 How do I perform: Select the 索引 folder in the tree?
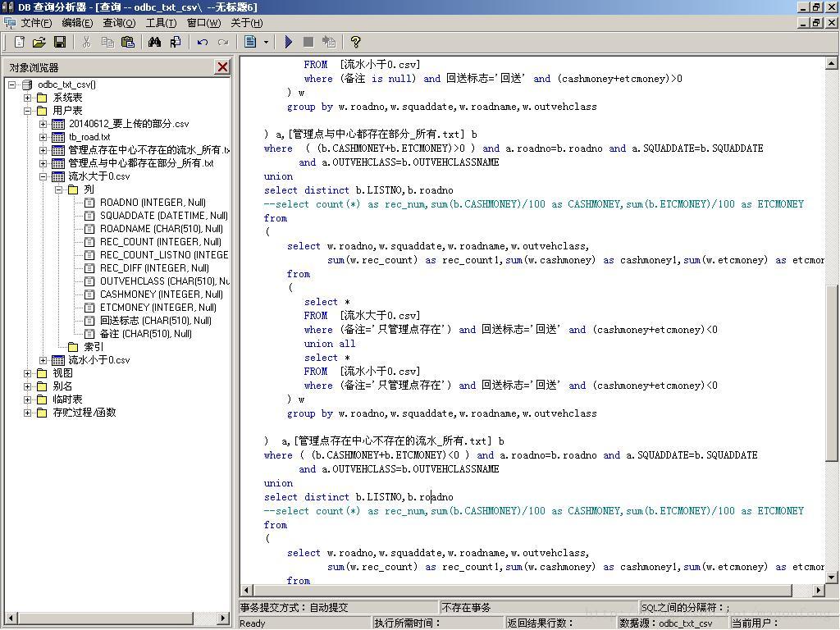tap(94, 347)
